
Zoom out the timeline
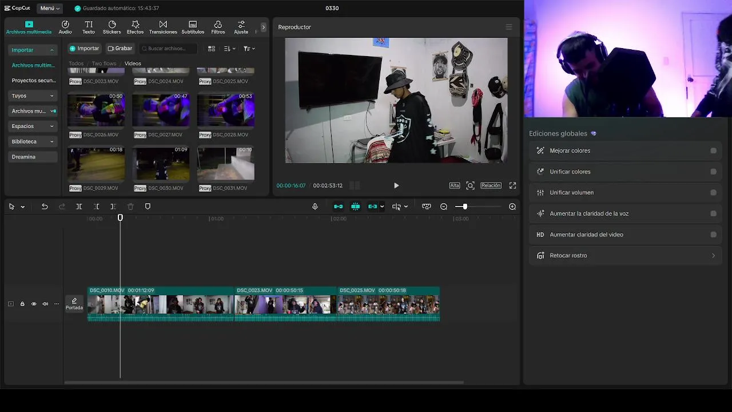tap(444, 207)
